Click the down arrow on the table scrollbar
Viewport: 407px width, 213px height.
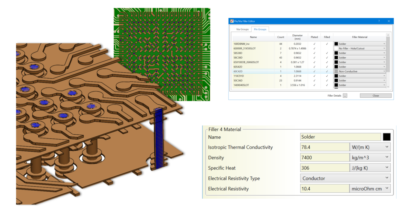click(387, 86)
